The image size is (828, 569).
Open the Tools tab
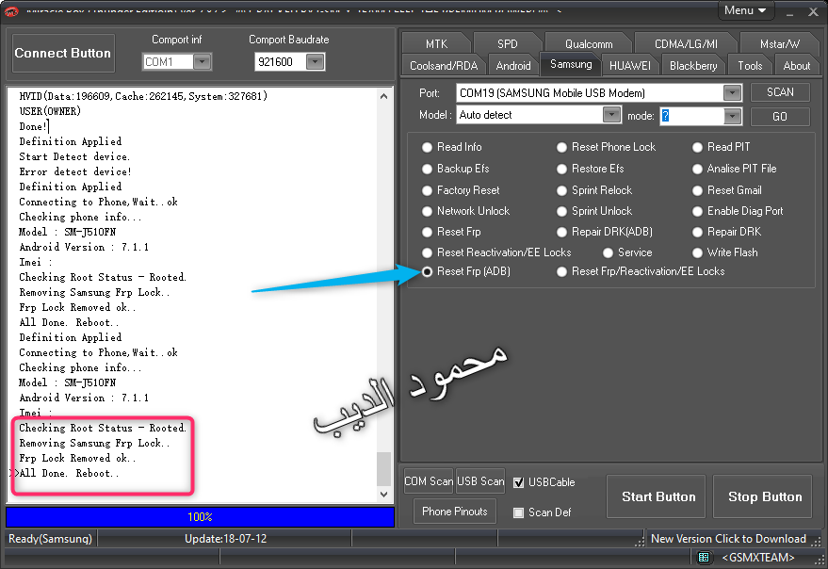tap(750, 66)
